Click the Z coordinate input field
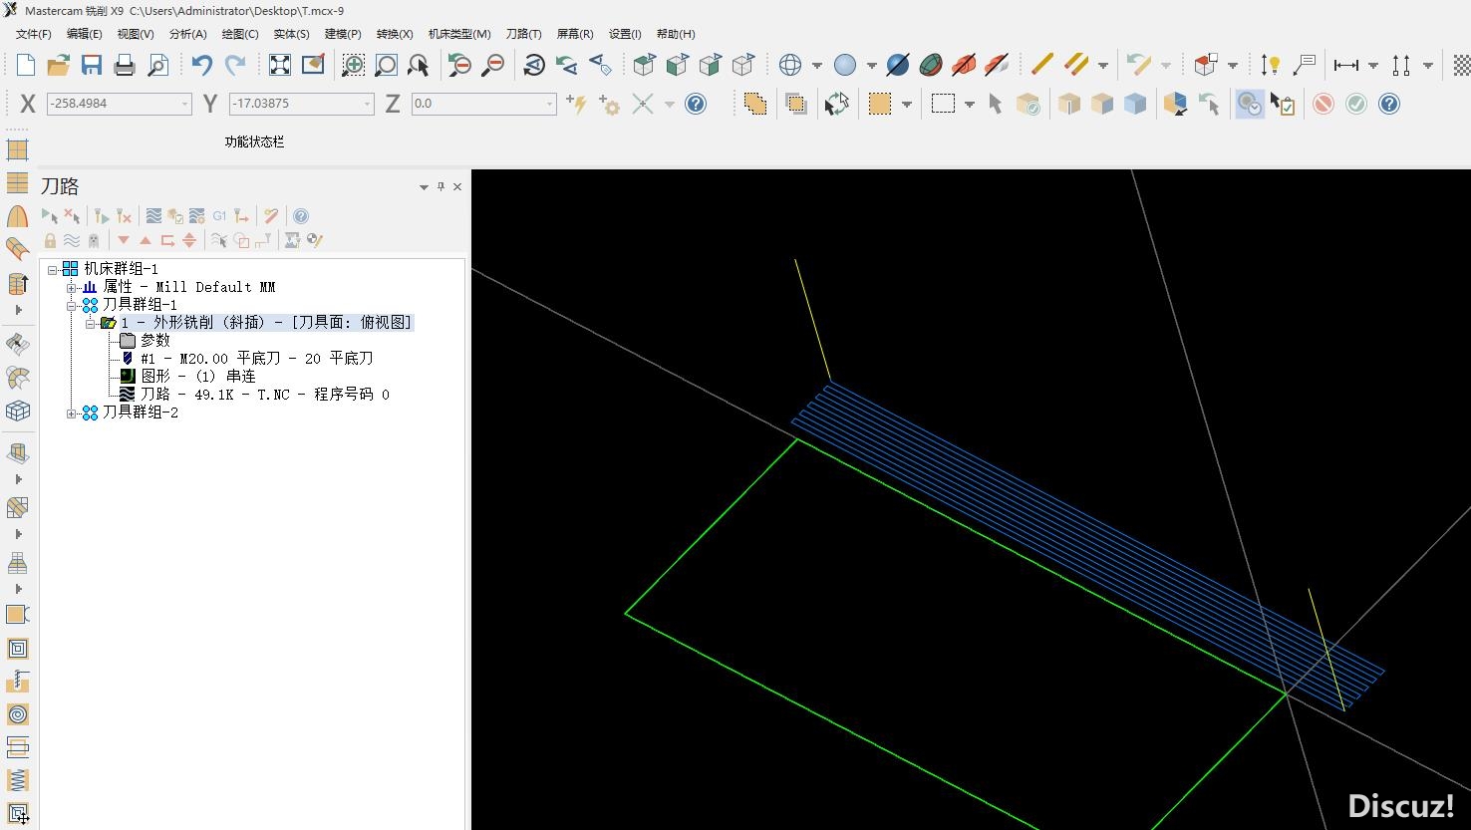The image size is (1471, 830). (483, 104)
